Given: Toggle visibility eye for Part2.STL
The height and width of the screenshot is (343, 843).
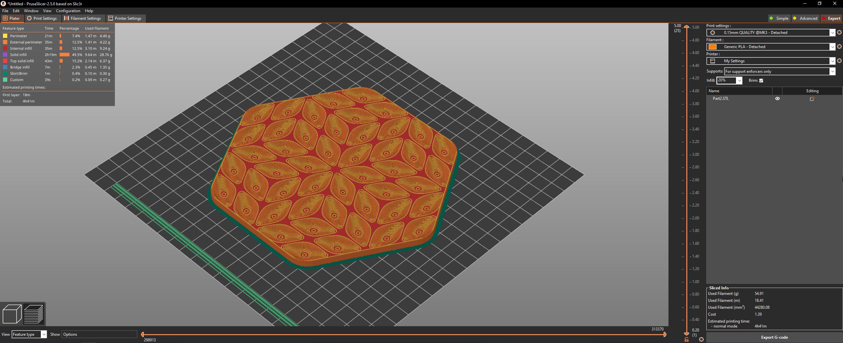Looking at the screenshot, I should [x=777, y=99].
